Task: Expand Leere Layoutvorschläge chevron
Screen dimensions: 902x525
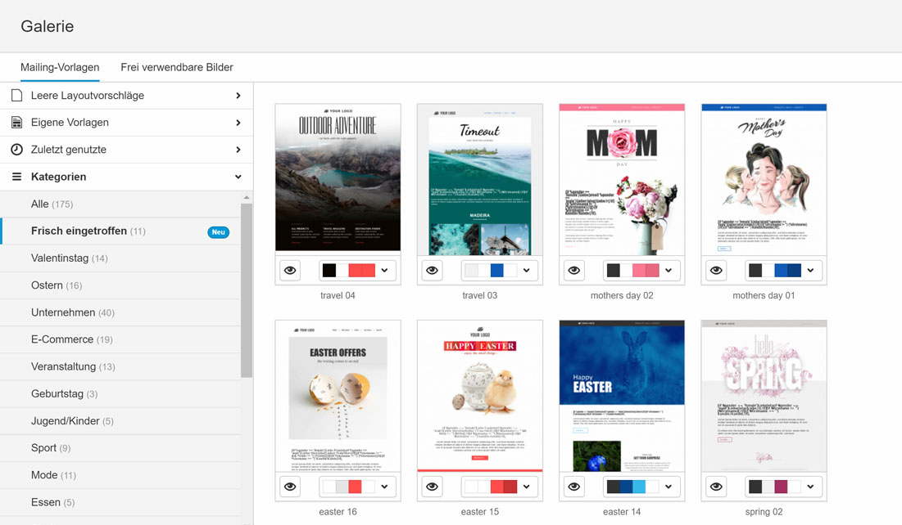Action: click(x=238, y=96)
